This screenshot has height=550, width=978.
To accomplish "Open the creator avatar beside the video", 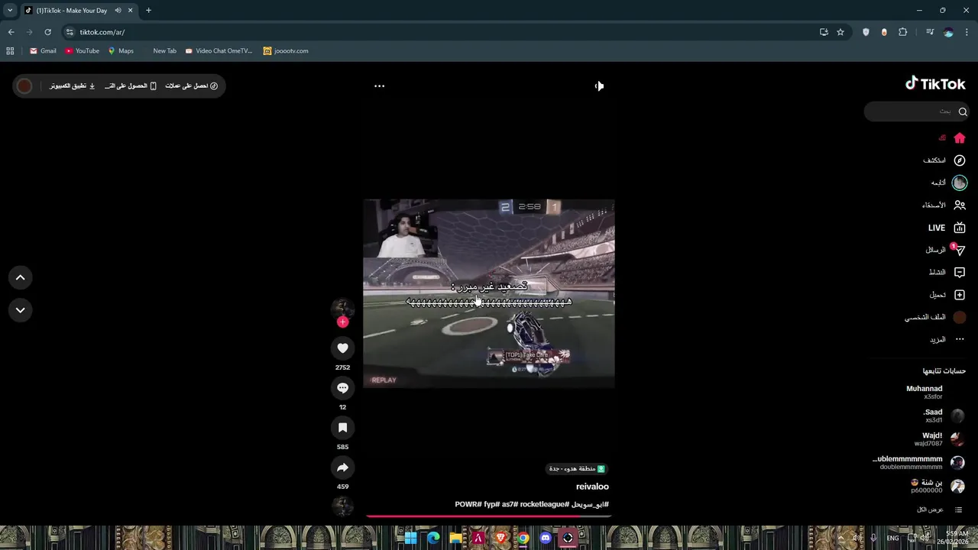I will [342, 308].
